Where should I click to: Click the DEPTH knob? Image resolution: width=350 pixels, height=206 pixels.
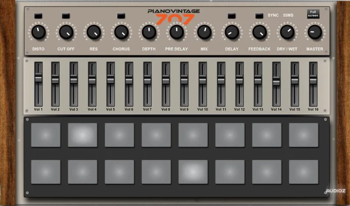click(x=149, y=32)
